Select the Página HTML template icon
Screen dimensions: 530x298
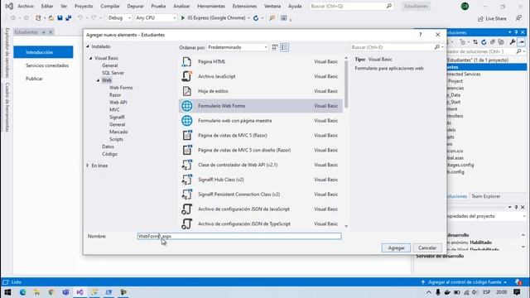[x=186, y=62]
